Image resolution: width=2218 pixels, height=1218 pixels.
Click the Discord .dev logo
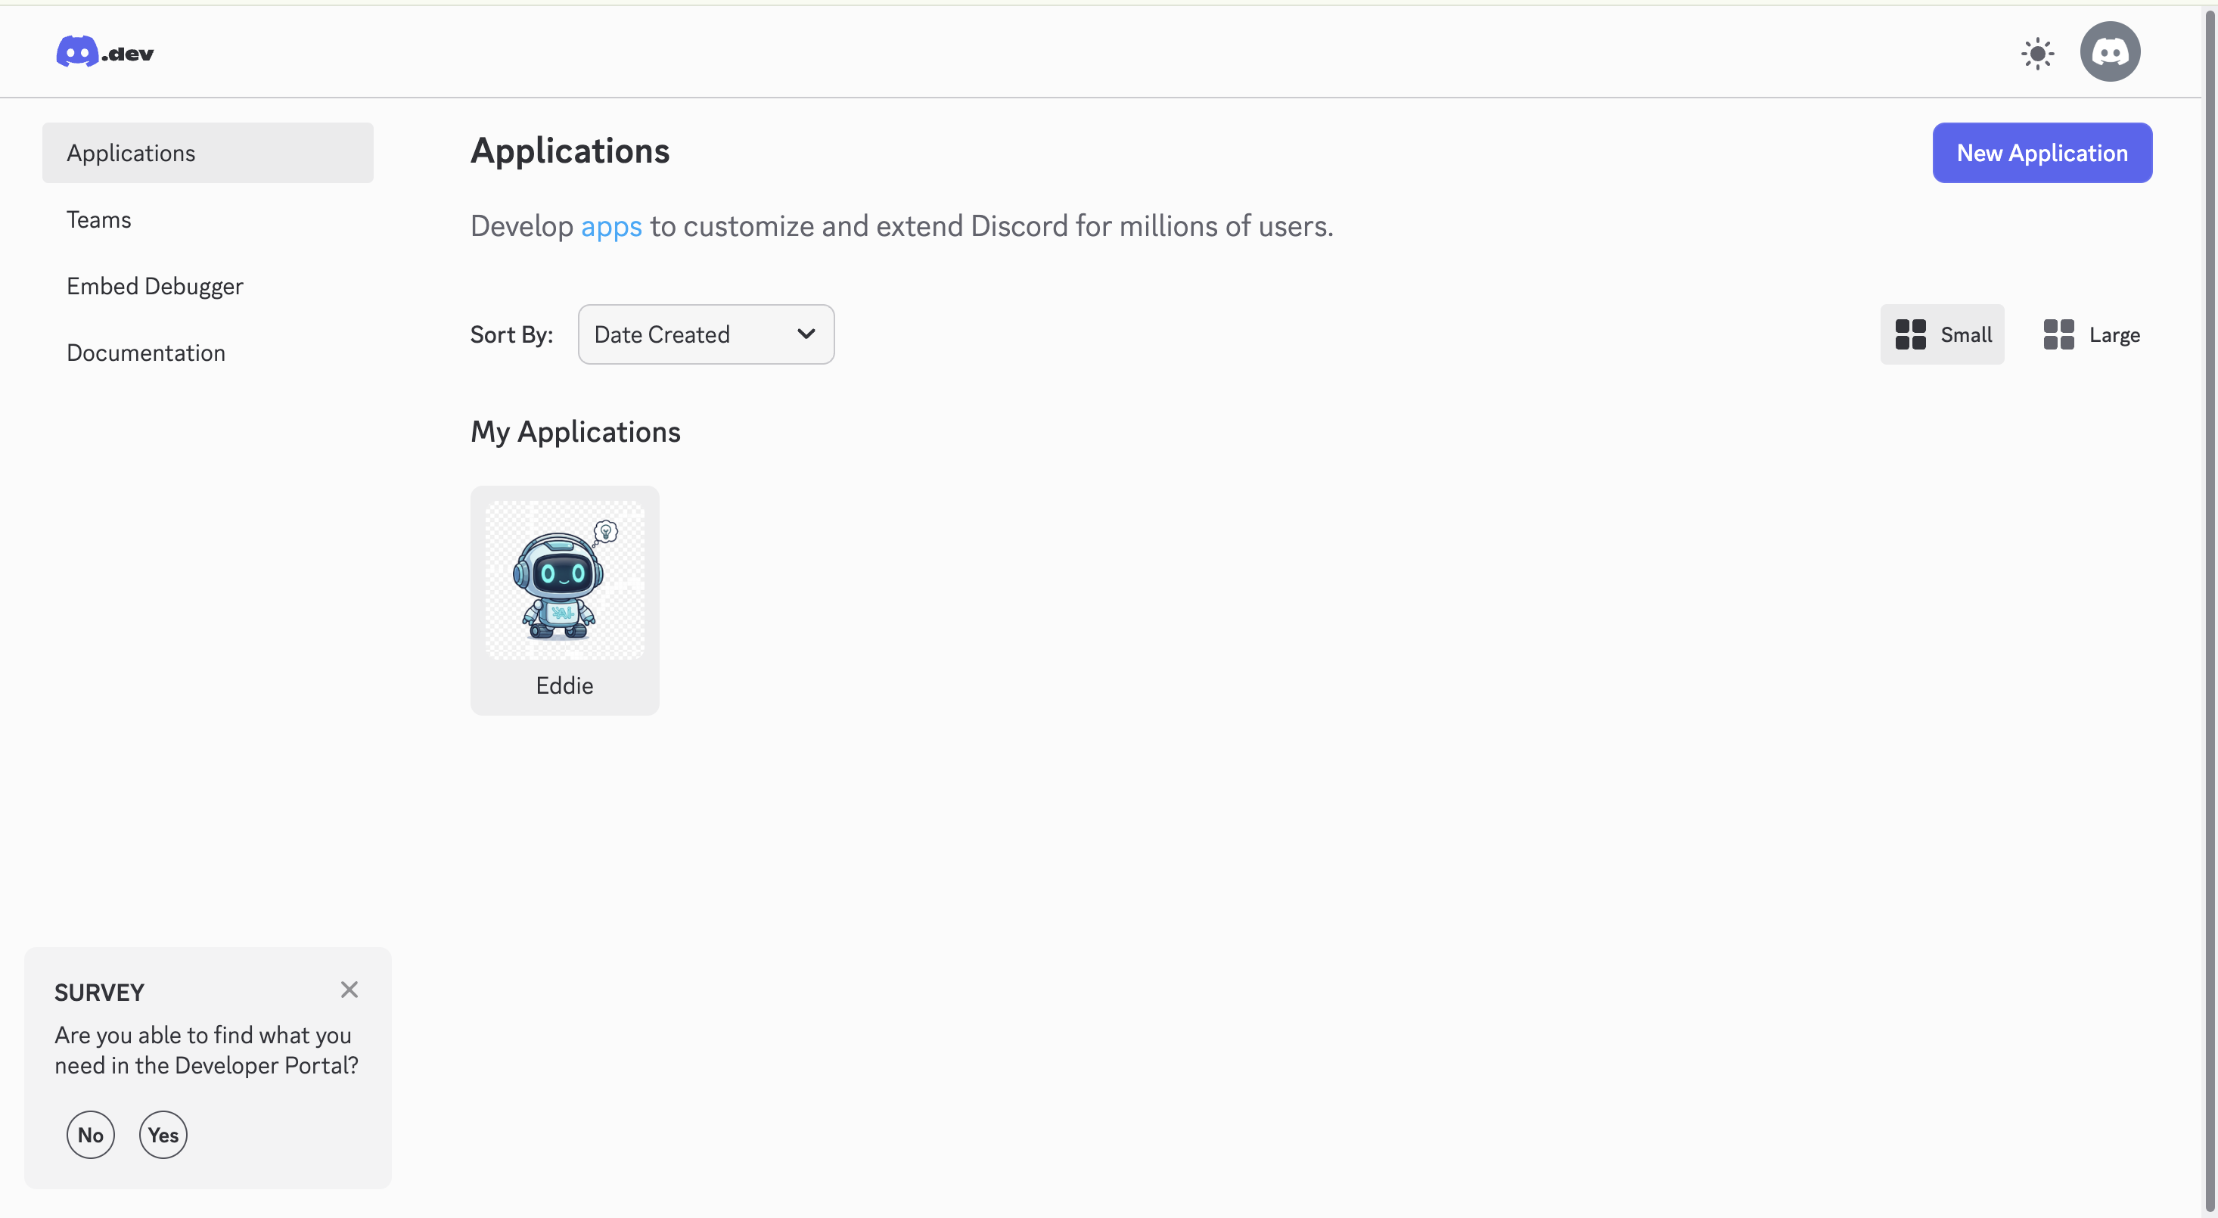[x=105, y=52]
